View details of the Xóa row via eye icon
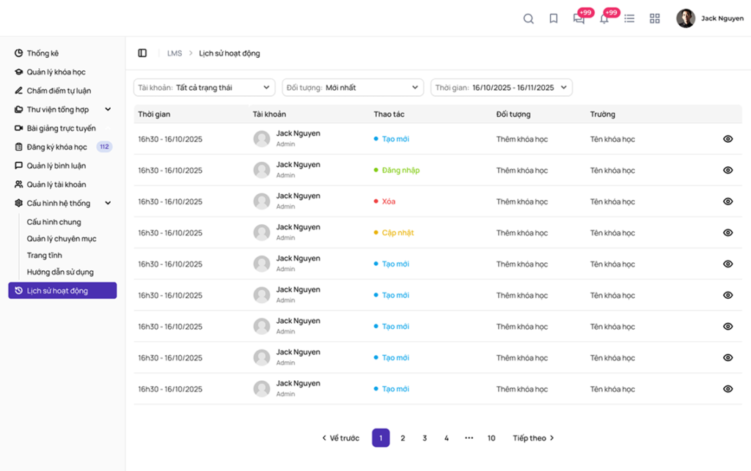 coord(728,201)
